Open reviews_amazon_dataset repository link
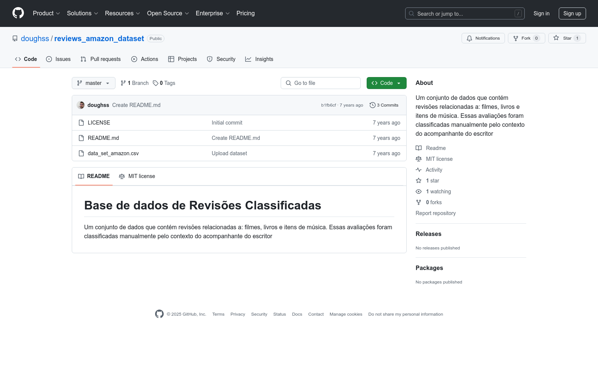The width and height of the screenshot is (598, 374). (99, 39)
